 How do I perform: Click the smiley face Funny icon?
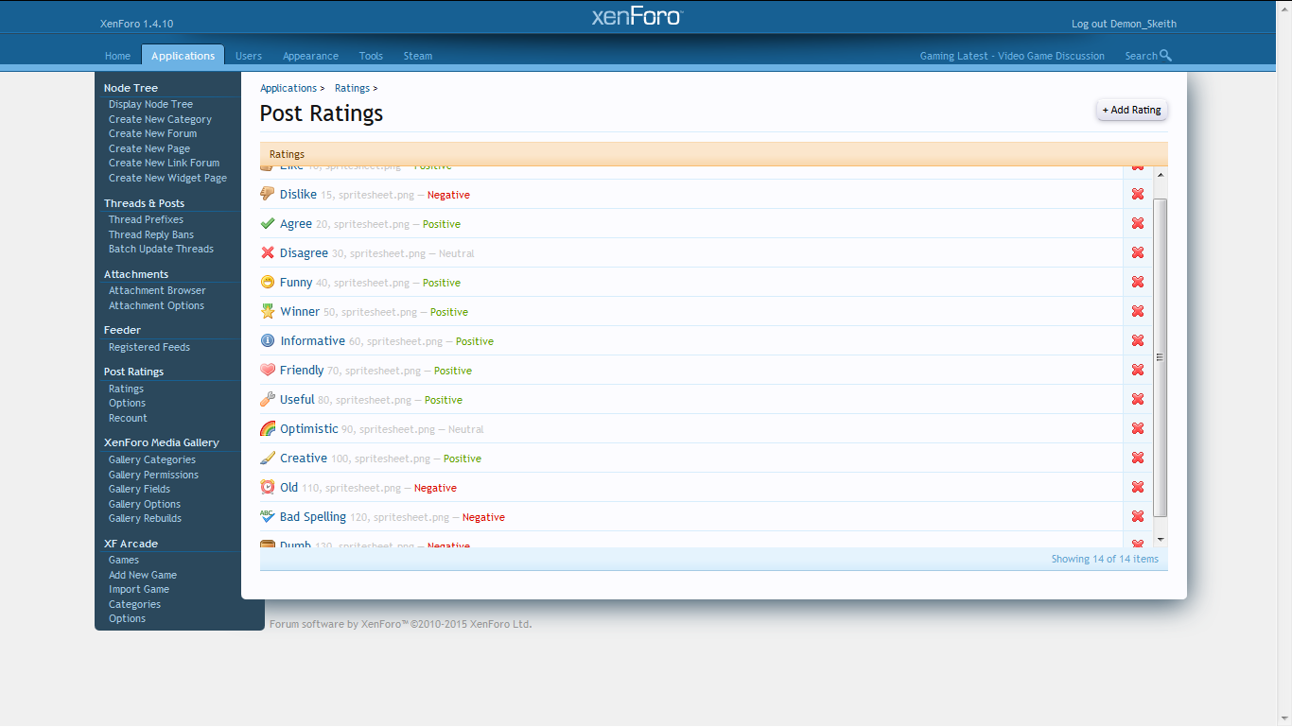click(268, 282)
